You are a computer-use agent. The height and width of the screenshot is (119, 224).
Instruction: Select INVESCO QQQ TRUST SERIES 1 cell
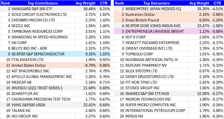(x=37, y=88)
